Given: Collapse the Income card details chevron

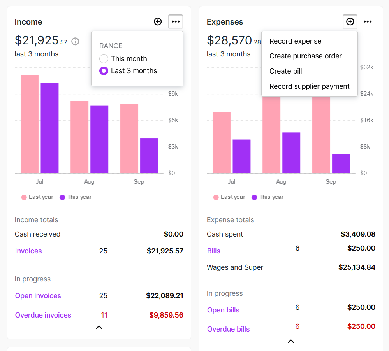Looking at the screenshot, I should [x=99, y=327].
